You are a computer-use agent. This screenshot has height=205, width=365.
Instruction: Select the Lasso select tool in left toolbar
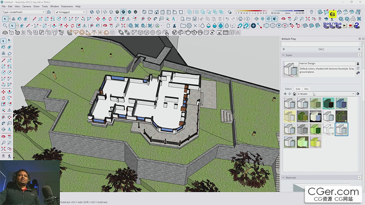[9, 41]
